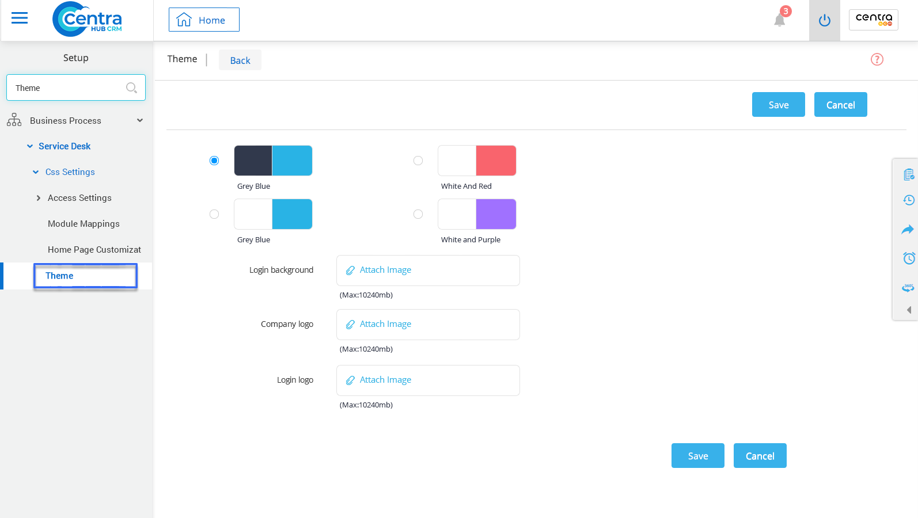Click the white and purple theme swatch

tap(477, 214)
